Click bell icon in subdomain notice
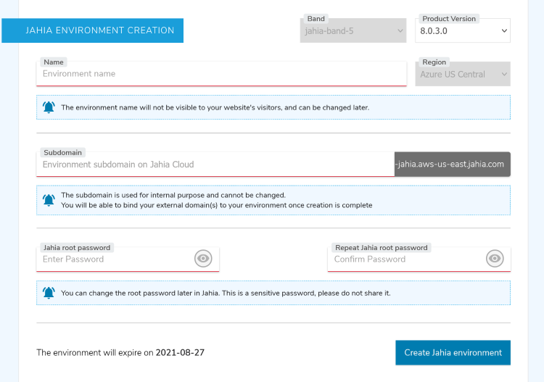The width and height of the screenshot is (544, 382). (49, 200)
